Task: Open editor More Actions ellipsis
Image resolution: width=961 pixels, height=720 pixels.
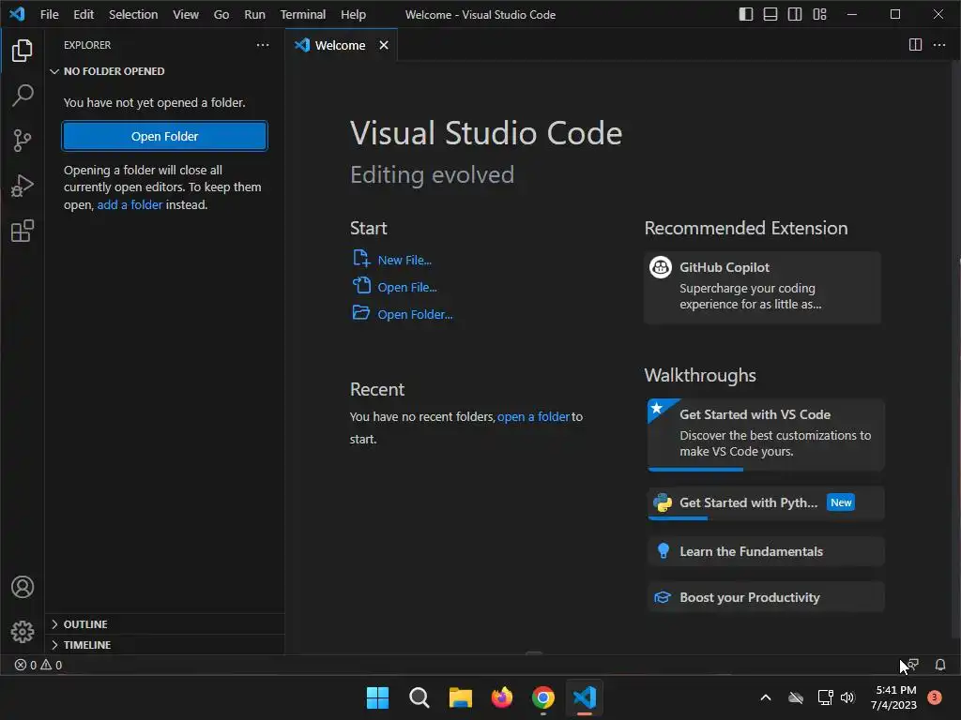Action: 938,45
